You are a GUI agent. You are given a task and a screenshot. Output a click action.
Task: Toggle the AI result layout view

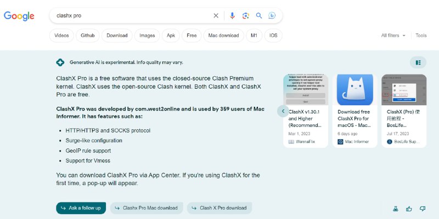[x=418, y=62]
